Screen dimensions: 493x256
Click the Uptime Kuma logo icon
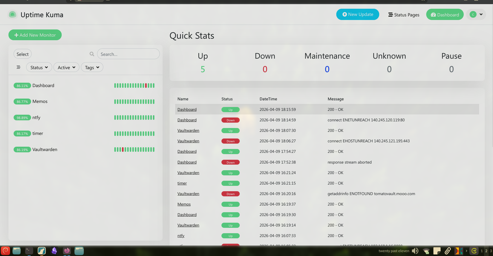point(13,15)
